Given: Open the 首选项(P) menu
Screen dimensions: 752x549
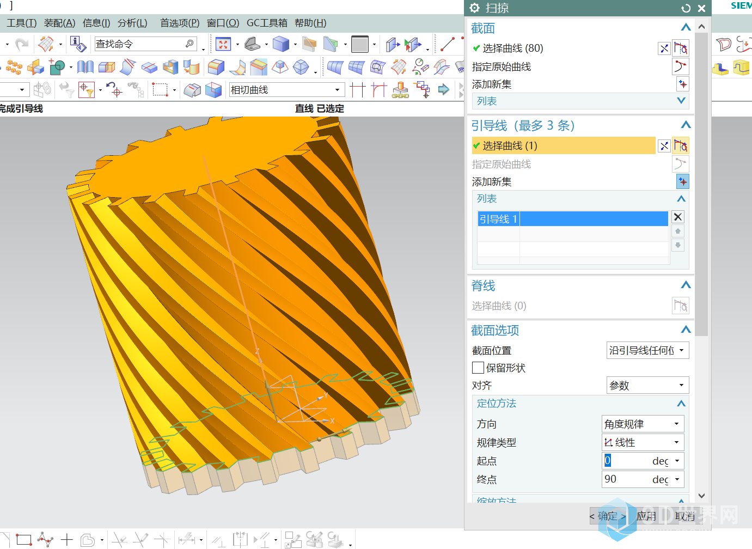Looking at the screenshot, I should (179, 23).
